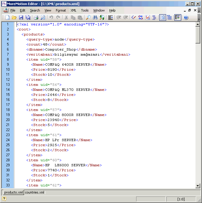Check XML well-formedness with blue checkmark
The width and height of the screenshot is (202, 203).
click(x=134, y=17)
